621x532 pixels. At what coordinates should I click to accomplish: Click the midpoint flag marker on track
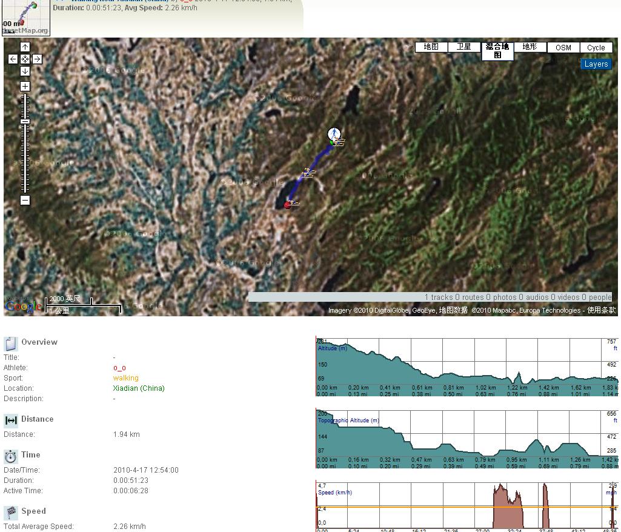pos(308,173)
